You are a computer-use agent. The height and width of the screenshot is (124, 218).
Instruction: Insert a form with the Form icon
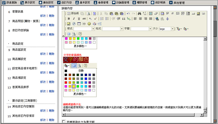click(x=163, y=14)
